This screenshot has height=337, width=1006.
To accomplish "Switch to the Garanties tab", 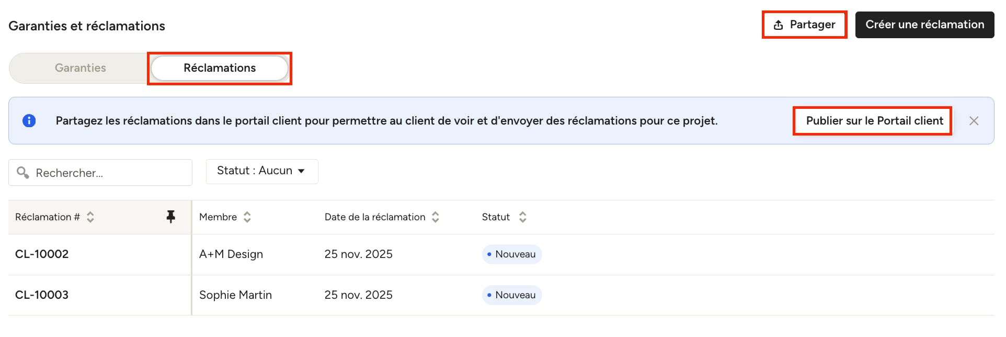I will [x=81, y=68].
